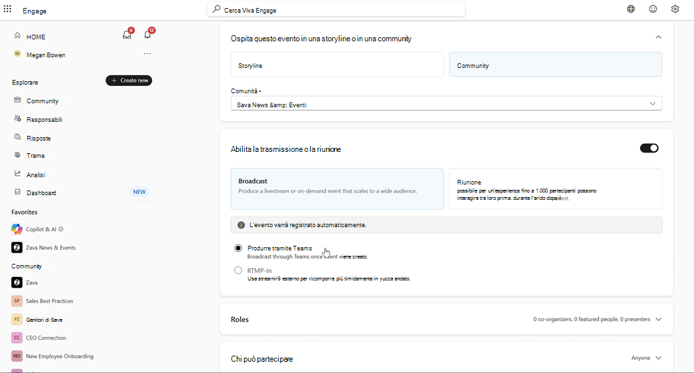Click the Risposte sidebar icon
The width and height of the screenshot is (694, 373).
pyautogui.click(x=17, y=137)
